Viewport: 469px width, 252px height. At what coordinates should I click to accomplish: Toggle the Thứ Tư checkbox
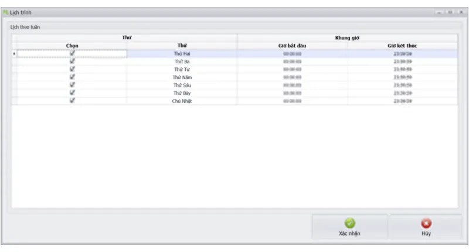pyautogui.click(x=72, y=69)
